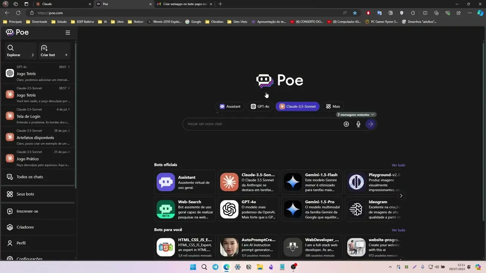The image size is (486, 273).
Task: Click the microphone voice input icon
Action: tap(358, 124)
